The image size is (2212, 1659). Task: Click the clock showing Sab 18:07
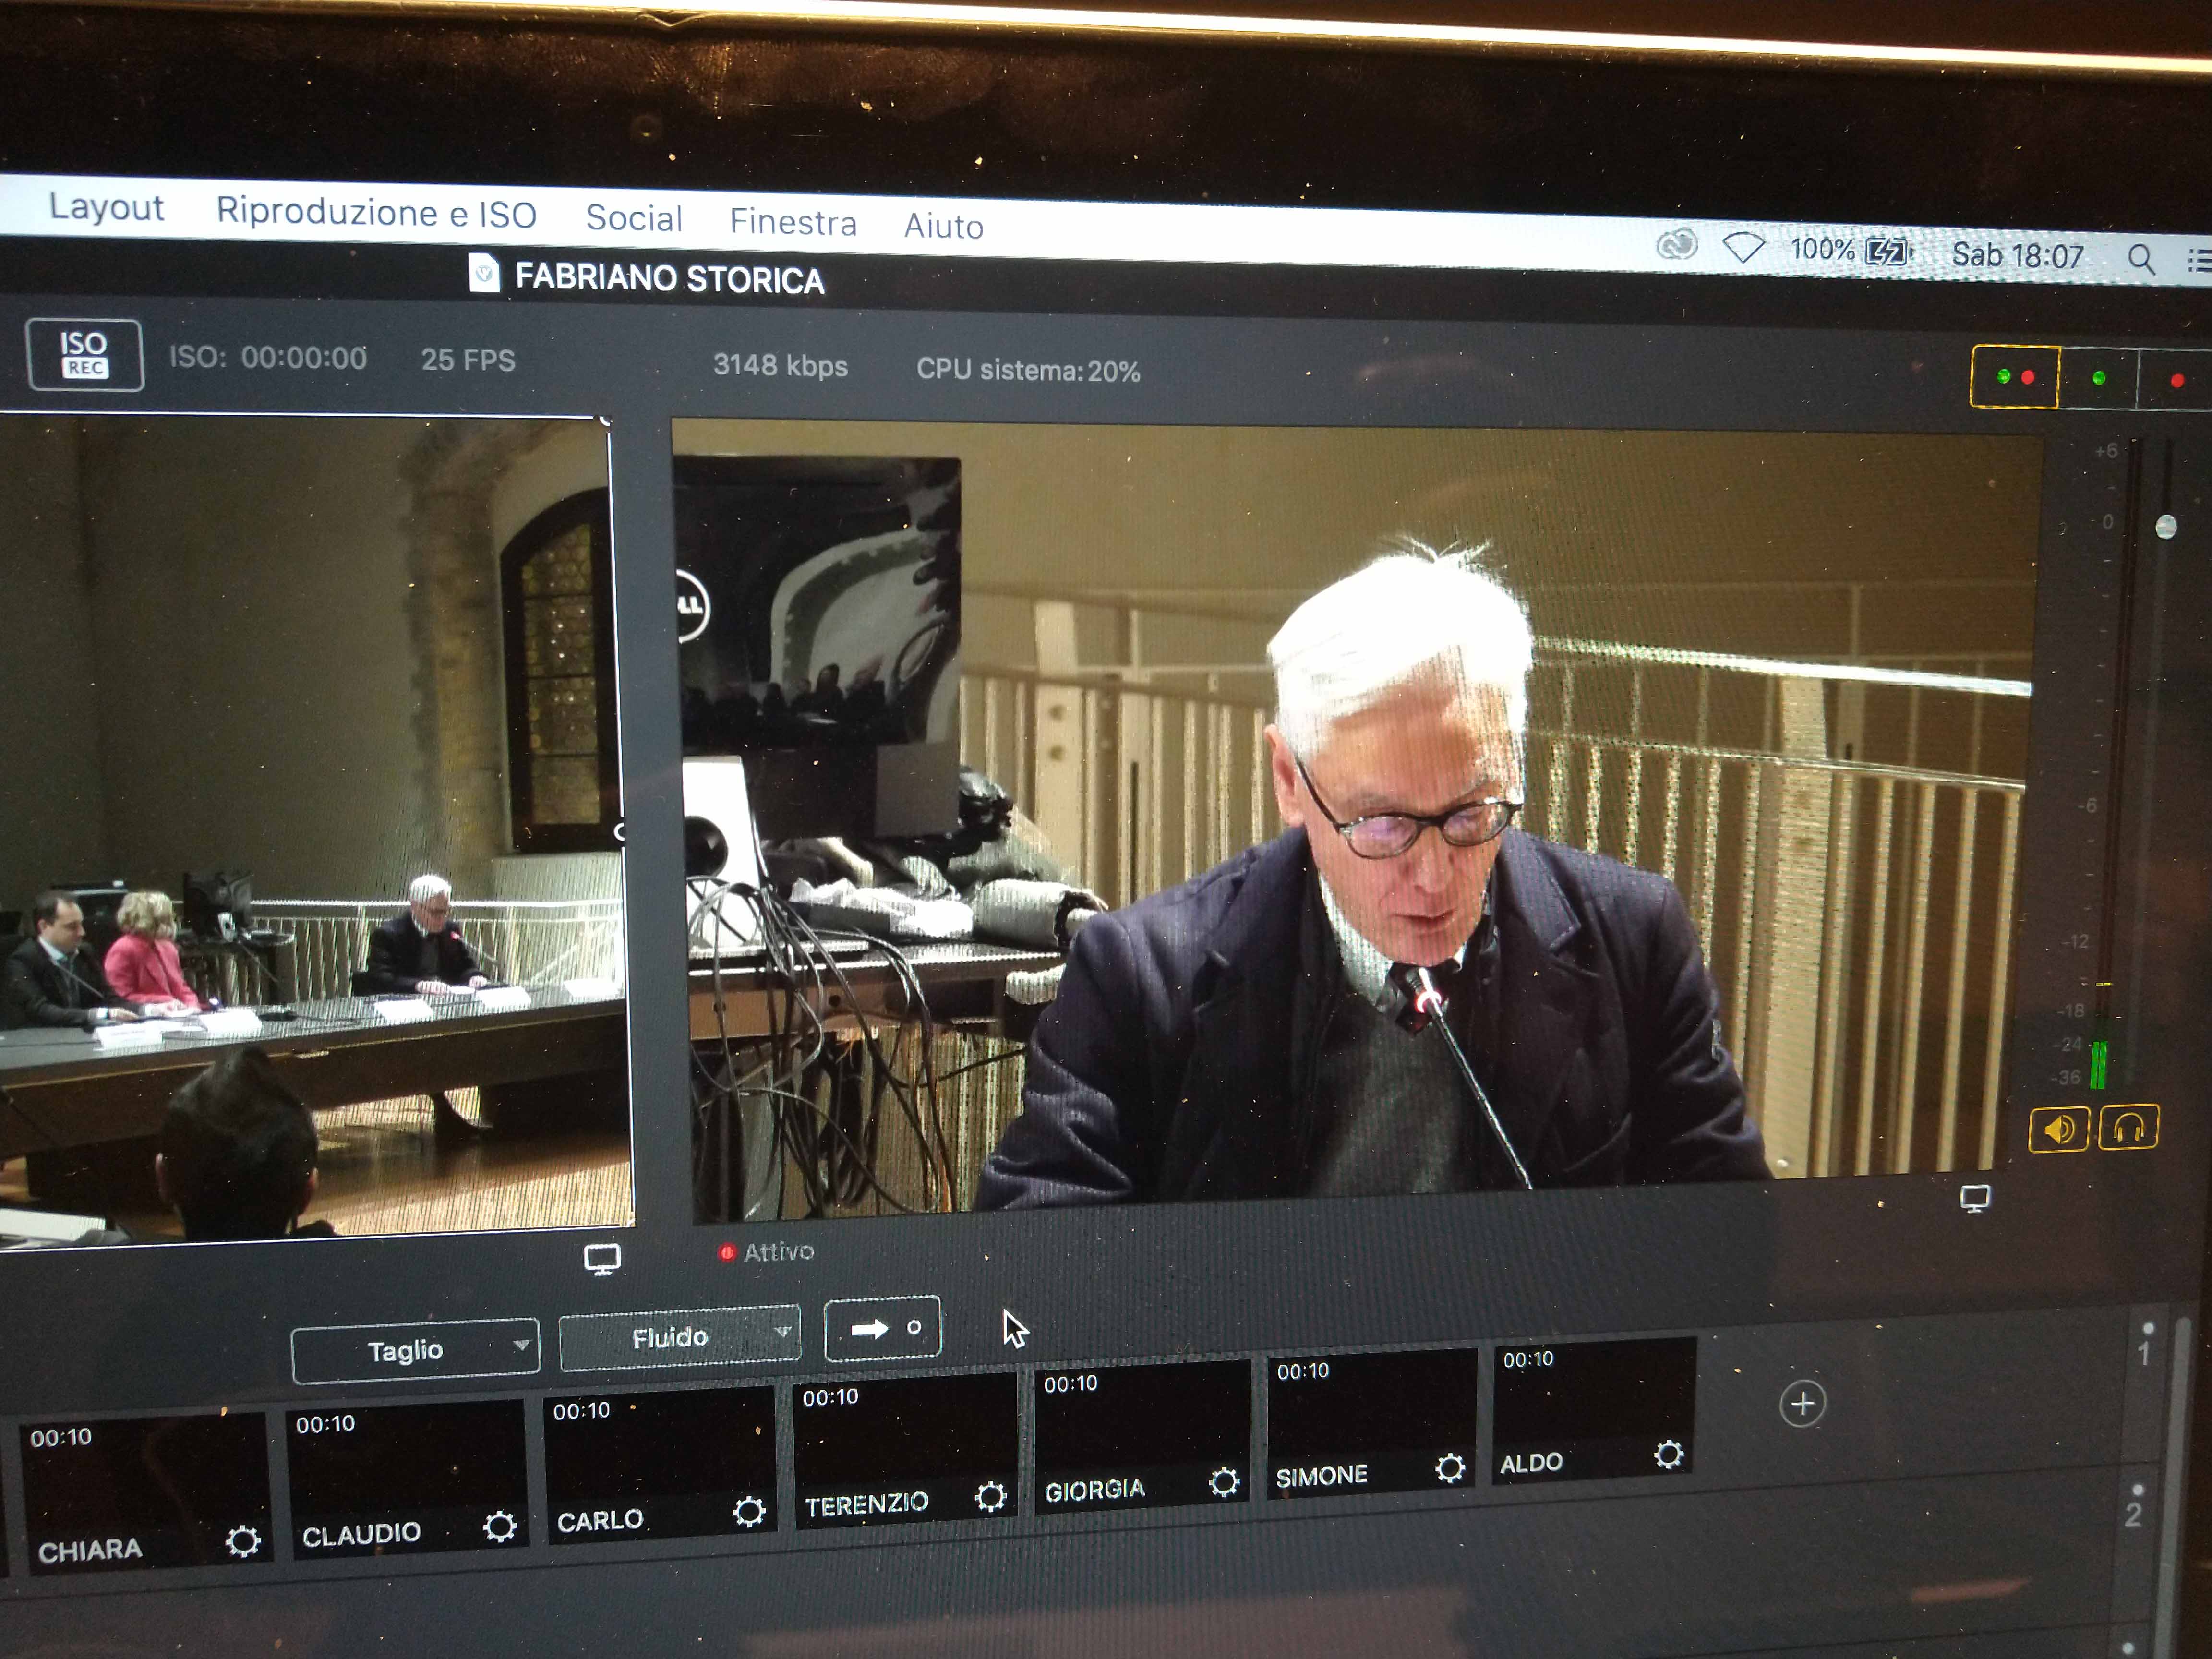[x=2017, y=256]
